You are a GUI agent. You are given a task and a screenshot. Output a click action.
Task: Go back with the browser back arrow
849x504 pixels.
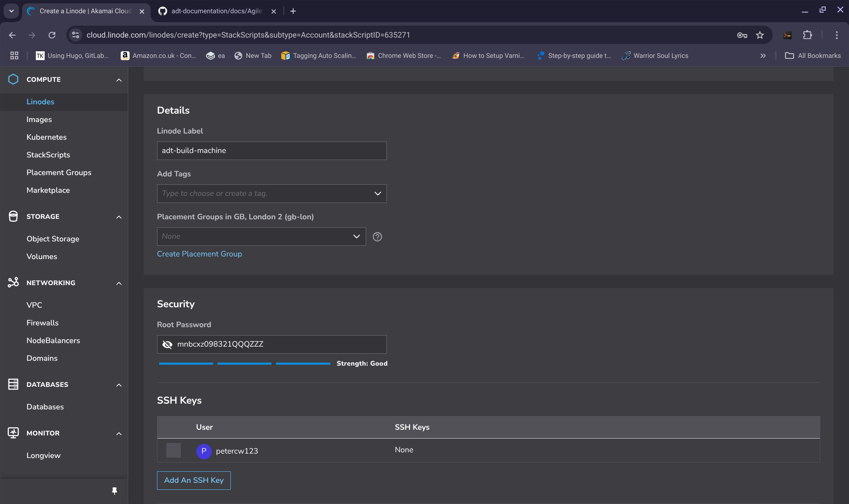12,35
